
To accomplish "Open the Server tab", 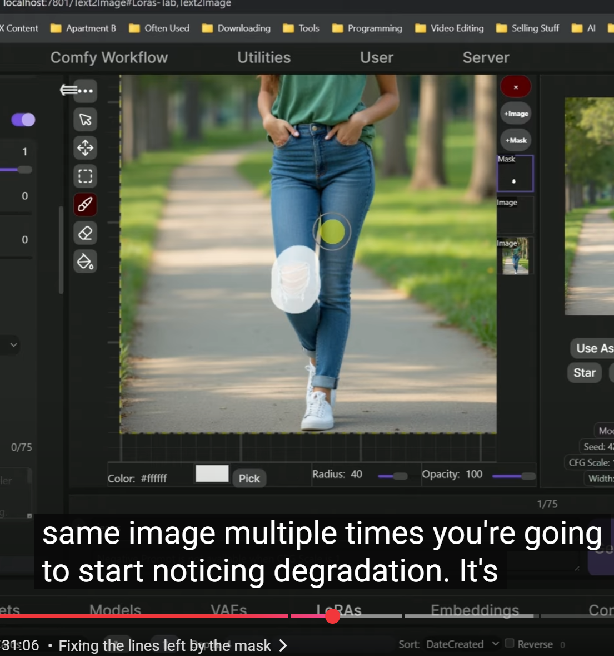I will click(486, 57).
